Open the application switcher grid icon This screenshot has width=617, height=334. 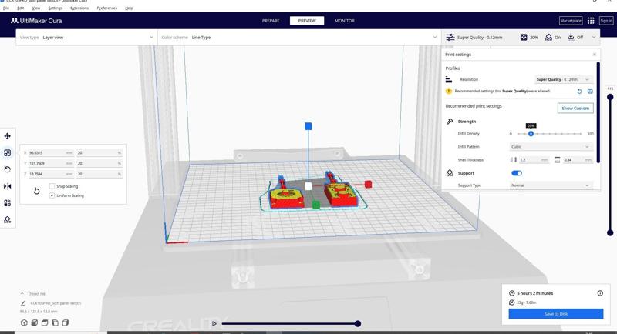[591, 21]
